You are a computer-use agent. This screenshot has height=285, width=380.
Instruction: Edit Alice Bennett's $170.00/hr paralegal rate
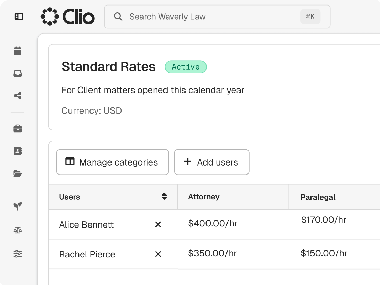[324, 220]
